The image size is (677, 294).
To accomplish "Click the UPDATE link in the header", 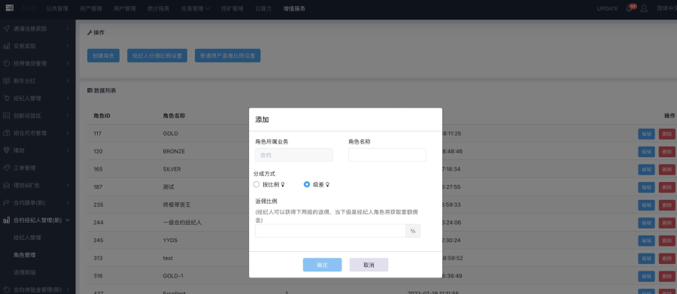I will 608,8.
